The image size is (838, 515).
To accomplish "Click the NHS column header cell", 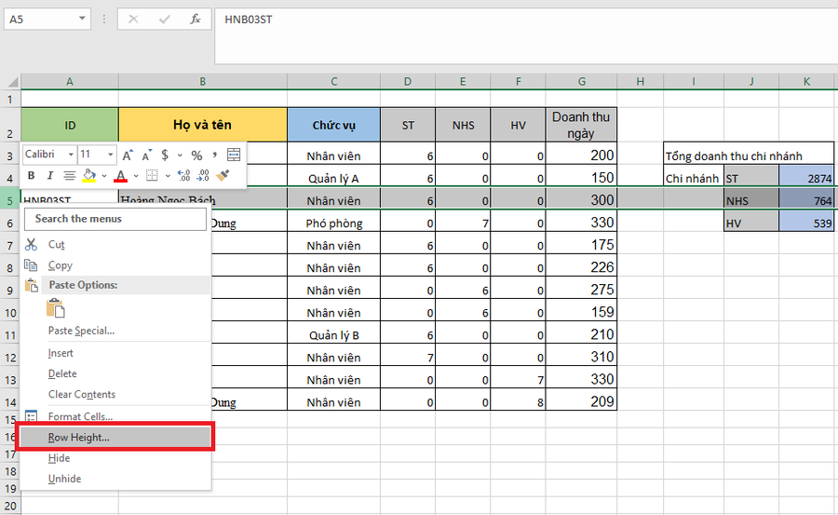I will click(x=463, y=125).
